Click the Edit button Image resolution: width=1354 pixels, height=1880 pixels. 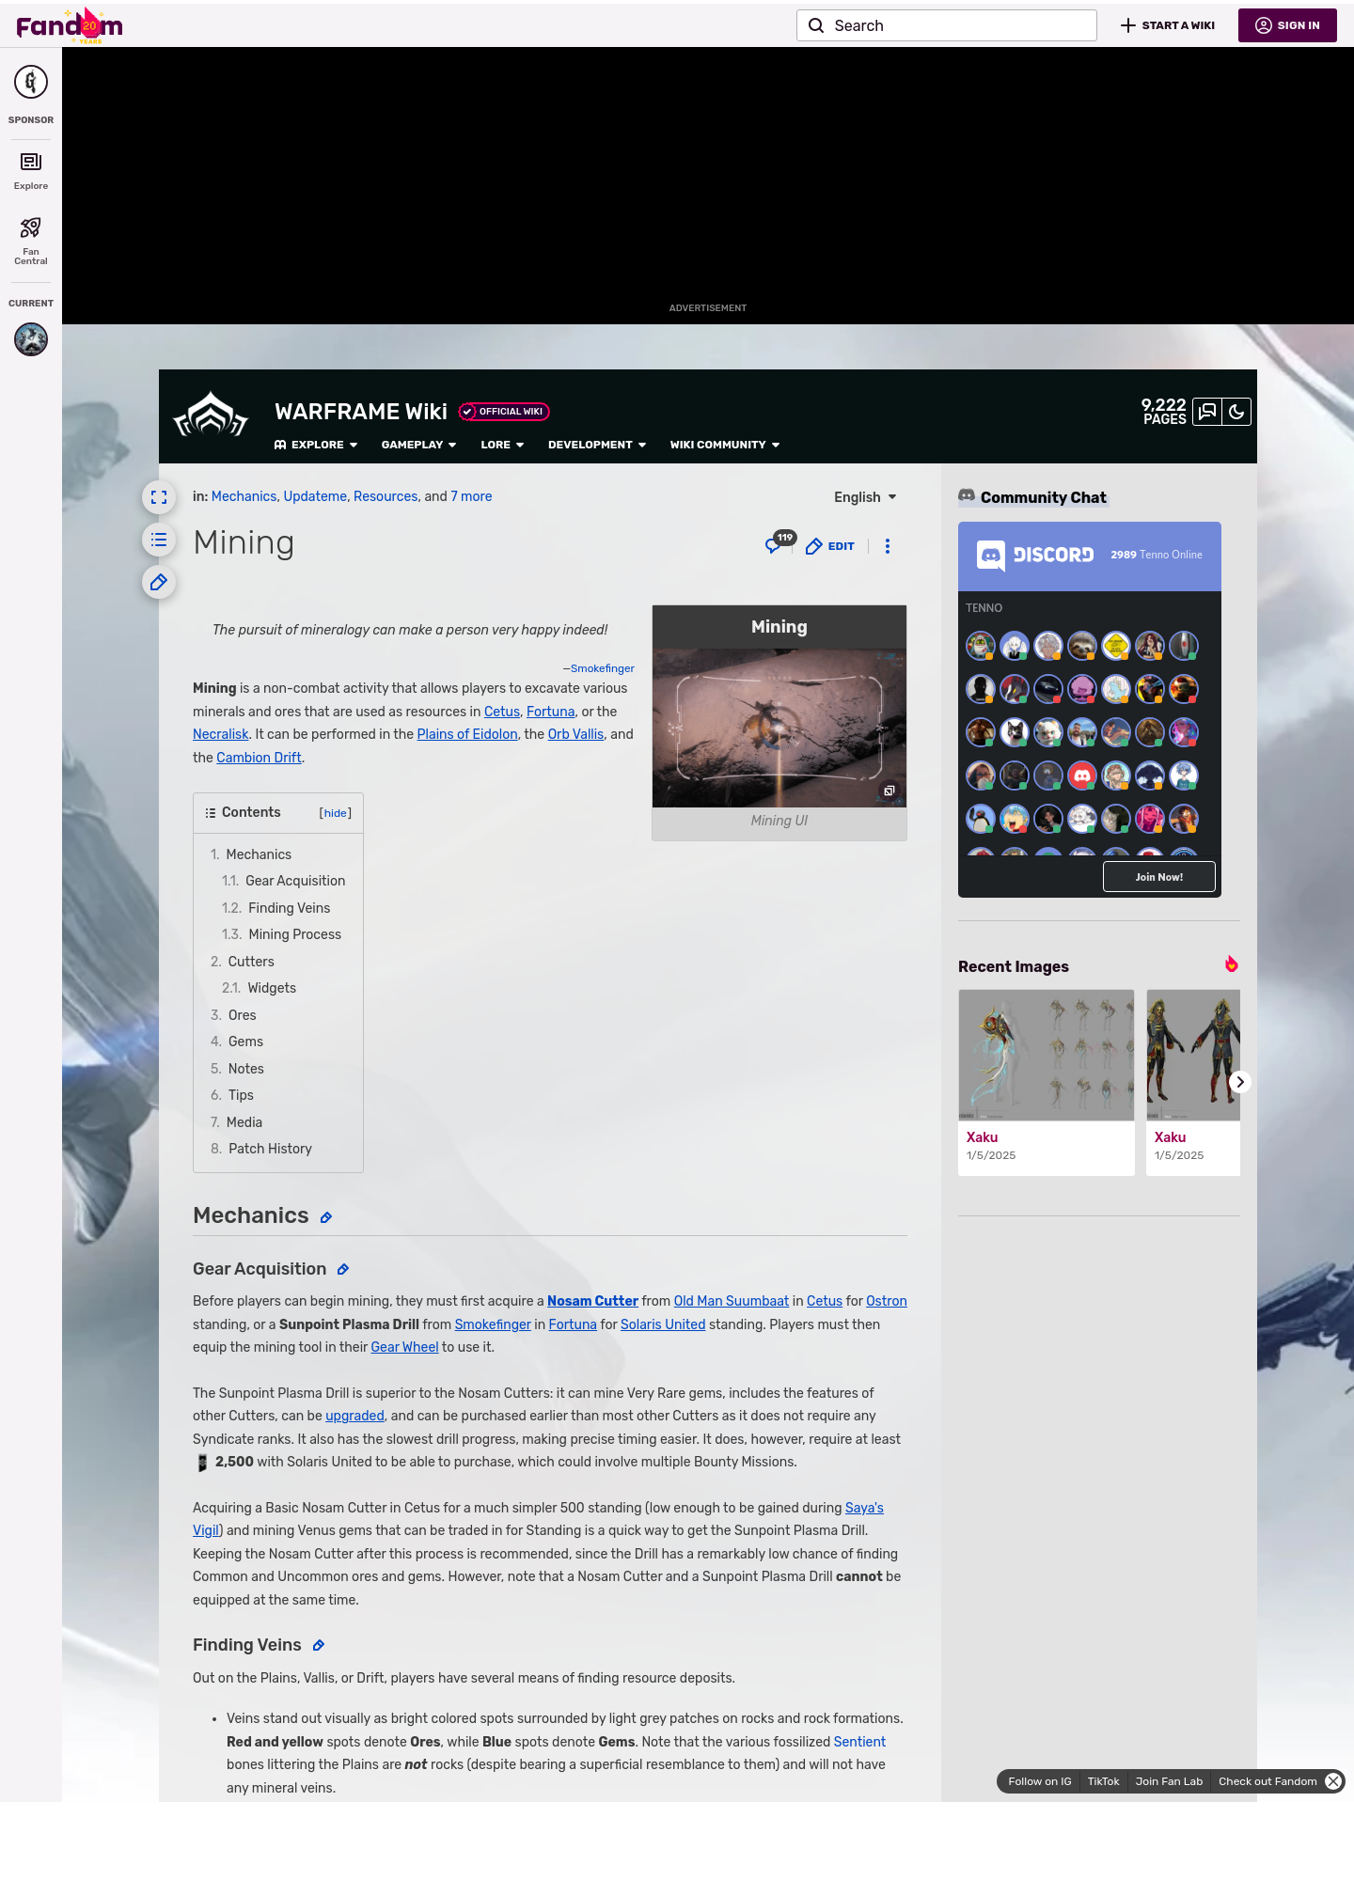pos(831,546)
